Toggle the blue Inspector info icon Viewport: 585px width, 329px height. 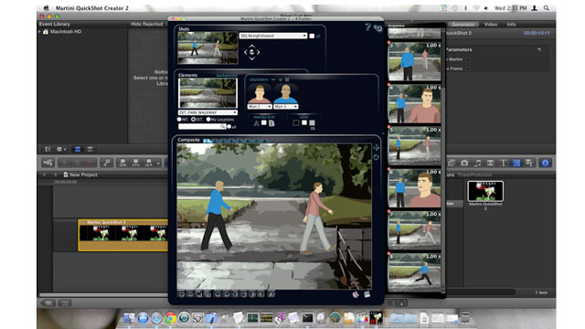pyautogui.click(x=545, y=163)
